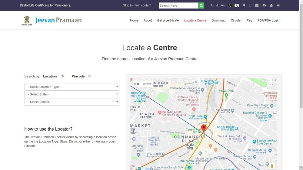Click Rail Reservation Centre map pin

(x=202, y=90)
